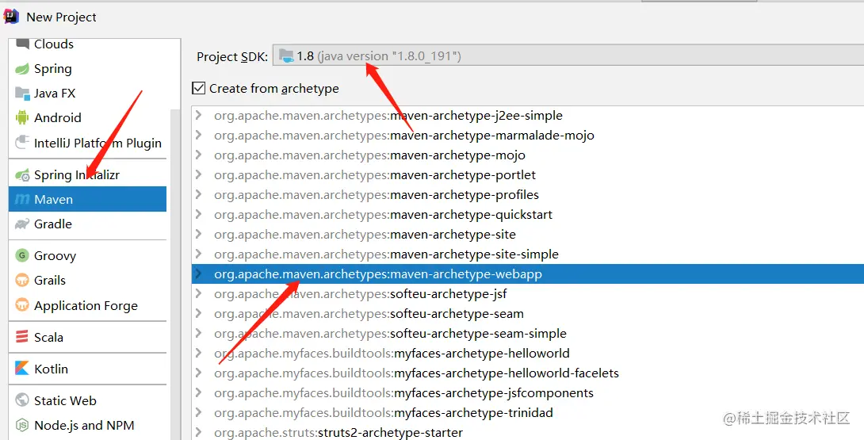This screenshot has height=440, width=864.
Task: Click the Java FX folder icon
Action: pyautogui.click(x=22, y=94)
